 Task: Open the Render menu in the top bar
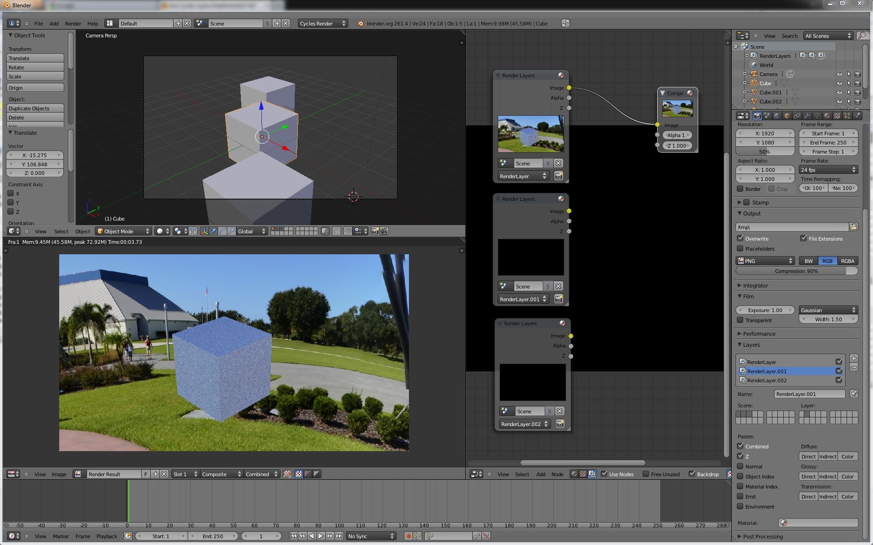point(73,24)
